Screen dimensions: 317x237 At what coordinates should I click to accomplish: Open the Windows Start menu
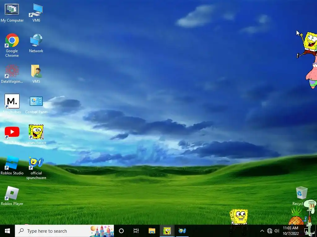pyautogui.click(x=7, y=231)
